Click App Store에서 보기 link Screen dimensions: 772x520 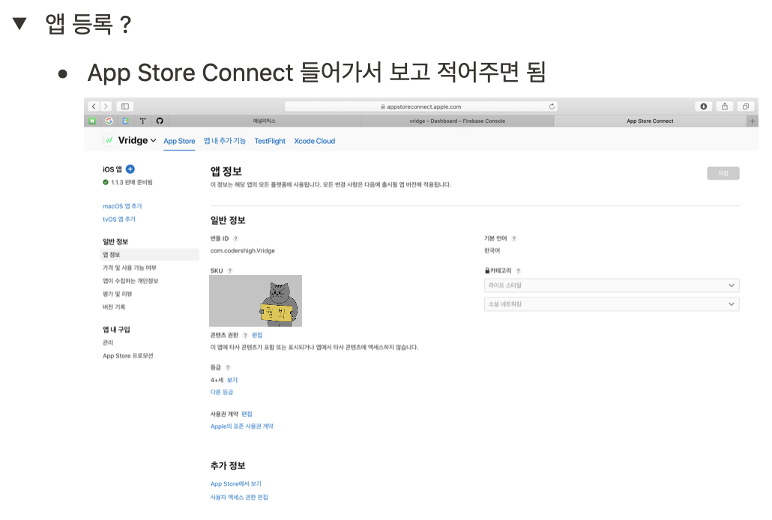(236, 484)
